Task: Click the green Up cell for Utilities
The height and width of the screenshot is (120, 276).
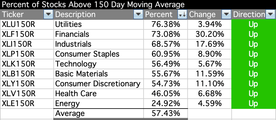Action: 254,24
